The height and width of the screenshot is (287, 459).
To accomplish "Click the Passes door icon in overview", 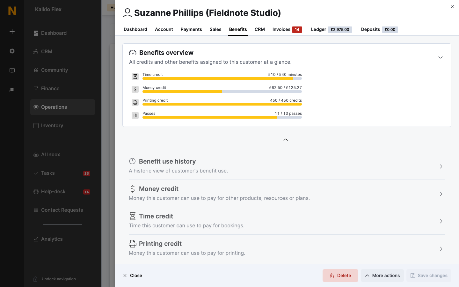I will tap(135, 115).
